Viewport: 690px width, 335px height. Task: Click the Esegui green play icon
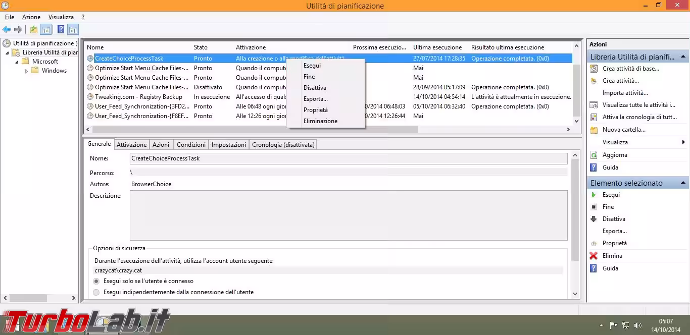pyautogui.click(x=594, y=195)
